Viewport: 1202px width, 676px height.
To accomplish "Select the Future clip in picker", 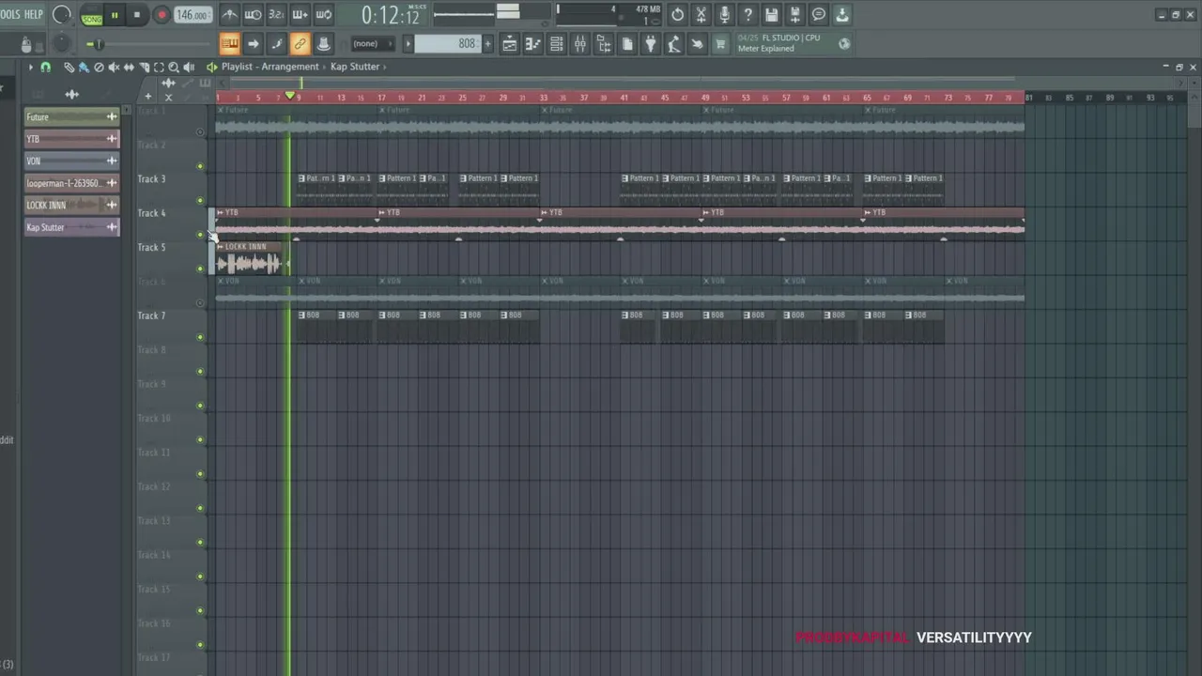I will (x=71, y=116).
